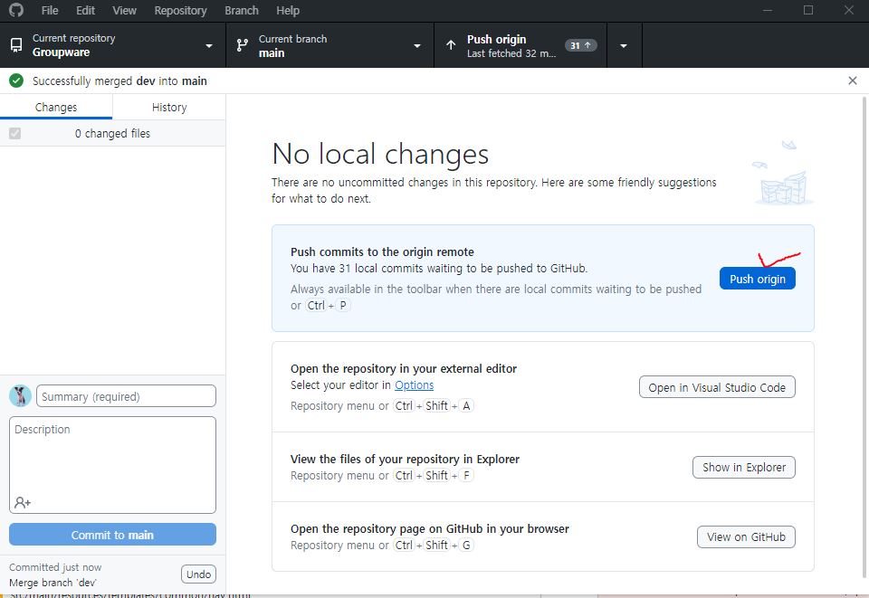Click View on GitHub button

click(x=746, y=536)
